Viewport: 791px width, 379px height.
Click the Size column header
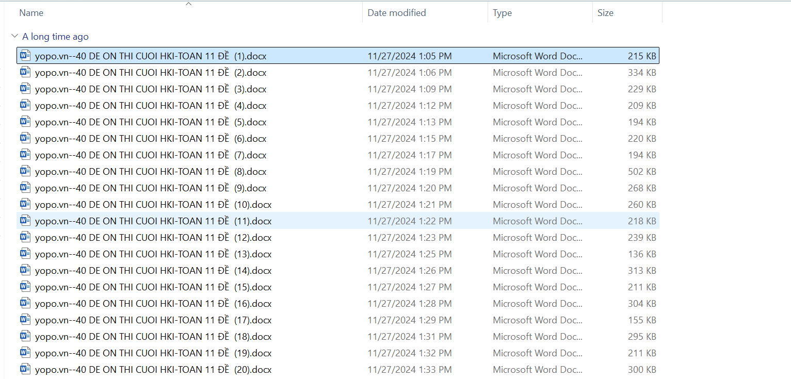coord(605,13)
